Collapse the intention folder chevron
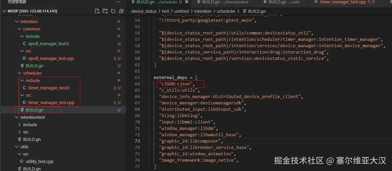 coord(17,22)
